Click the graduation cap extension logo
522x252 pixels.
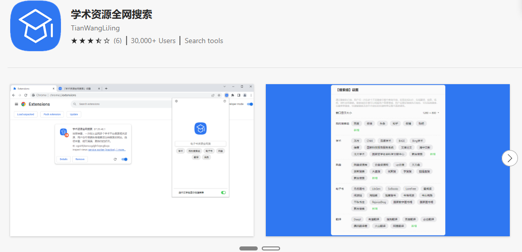(36, 26)
